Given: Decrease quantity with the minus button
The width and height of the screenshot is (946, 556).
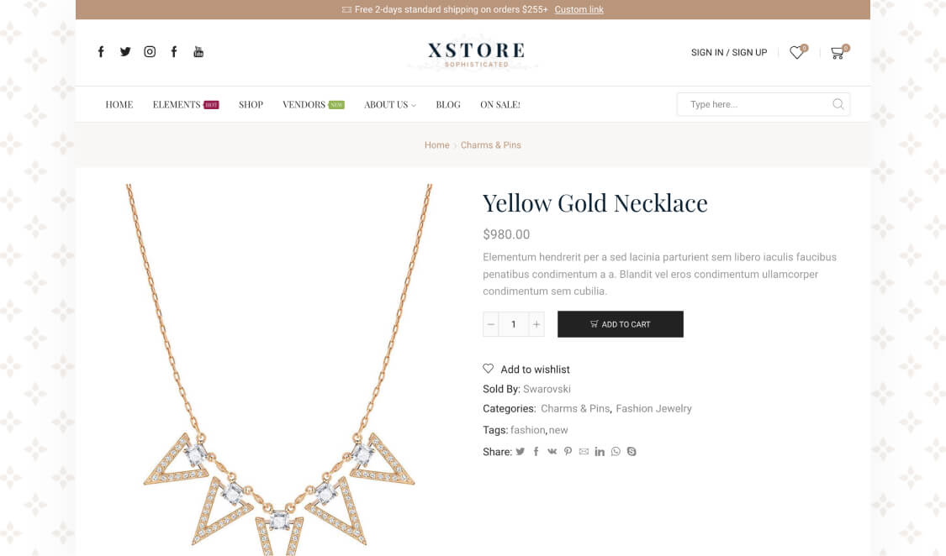Looking at the screenshot, I should pyautogui.click(x=491, y=324).
